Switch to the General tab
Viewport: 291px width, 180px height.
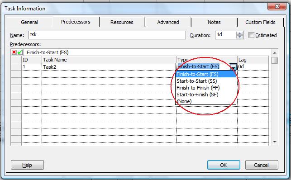click(29, 22)
